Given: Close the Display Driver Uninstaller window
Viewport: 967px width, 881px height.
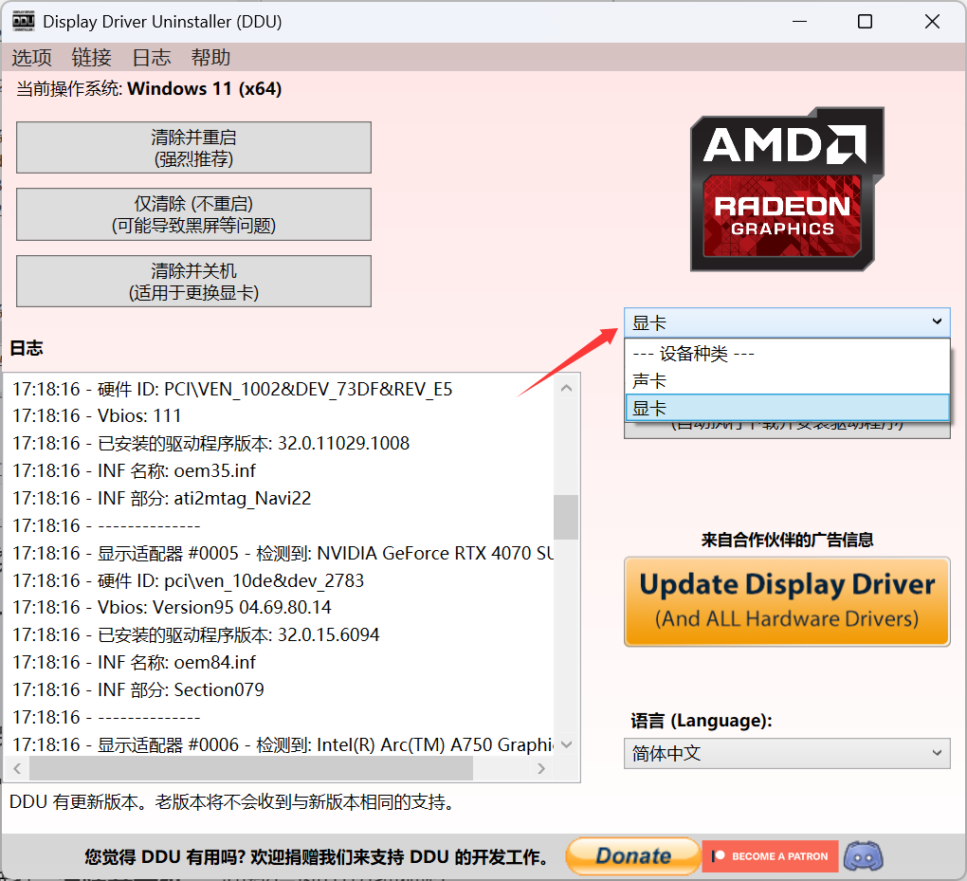Looking at the screenshot, I should click(932, 22).
